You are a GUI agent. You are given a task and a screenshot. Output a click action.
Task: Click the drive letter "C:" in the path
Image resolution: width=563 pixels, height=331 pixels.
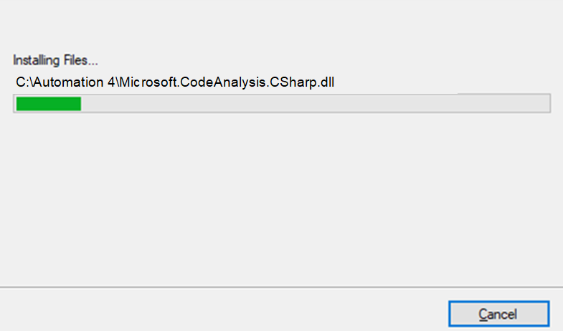click(22, 82)
